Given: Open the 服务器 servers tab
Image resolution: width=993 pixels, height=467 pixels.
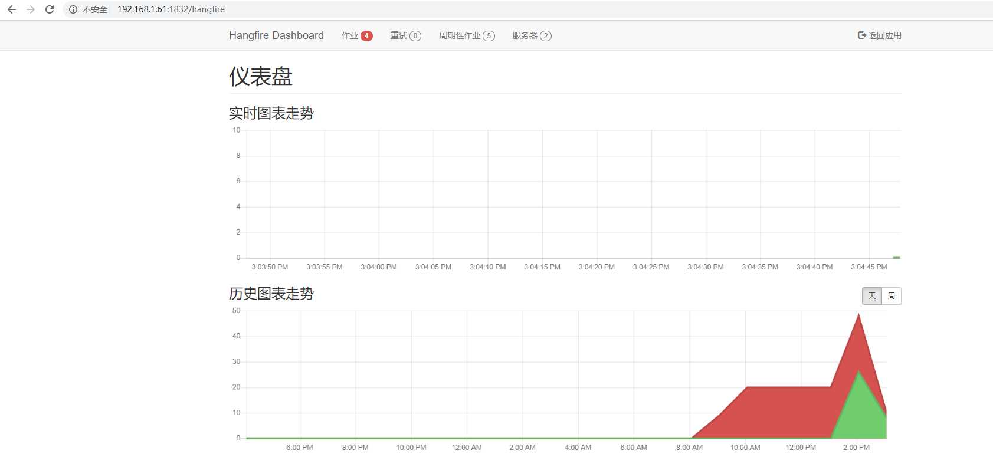Looking at the screenshot, I should tap(532, 35).
